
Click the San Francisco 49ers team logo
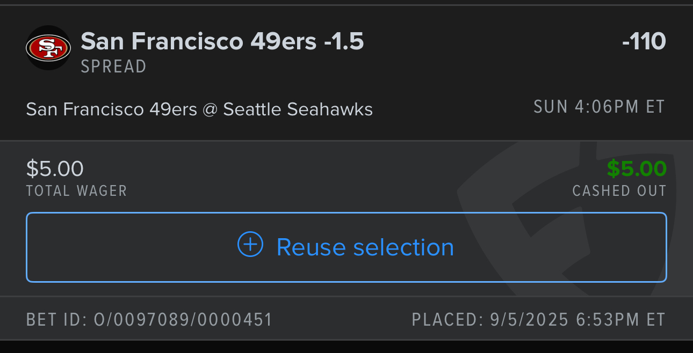coord(48,48)
